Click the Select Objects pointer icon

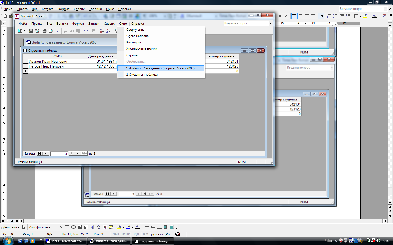coord(23,227)
